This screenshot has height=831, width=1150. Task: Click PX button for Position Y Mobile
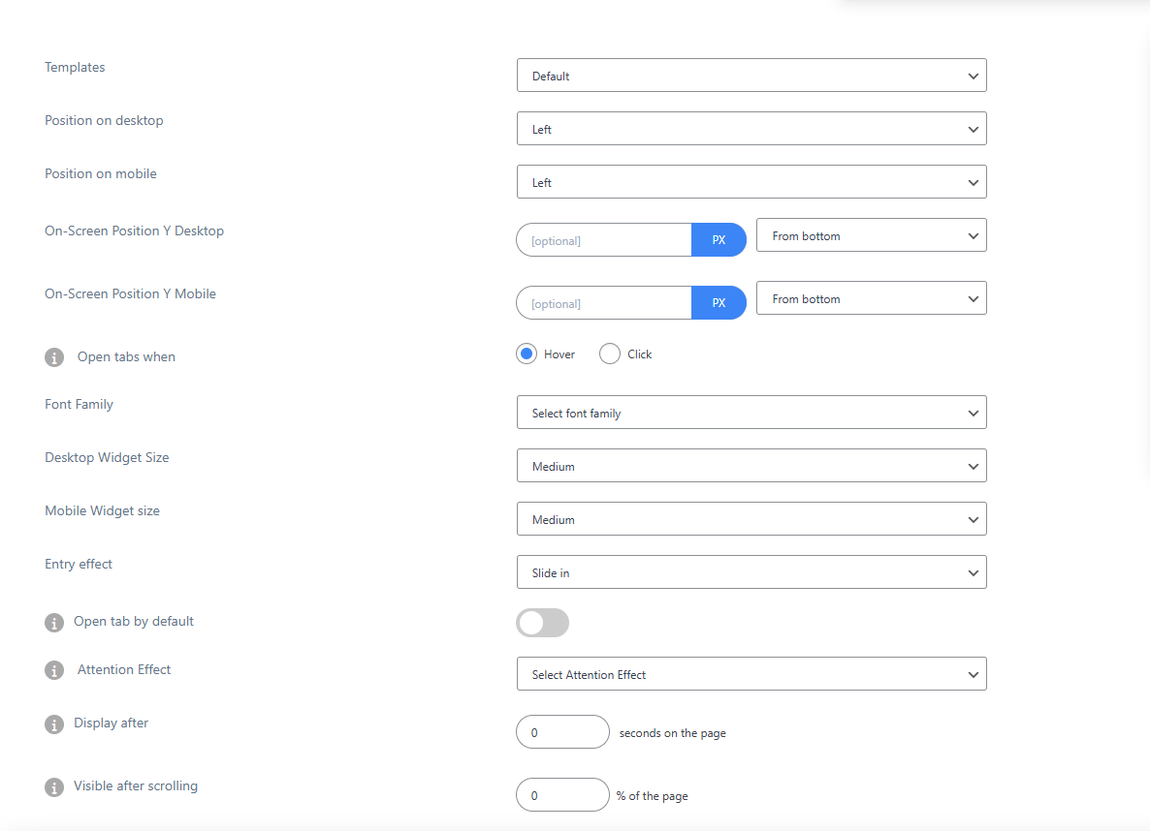click(719, 303)
